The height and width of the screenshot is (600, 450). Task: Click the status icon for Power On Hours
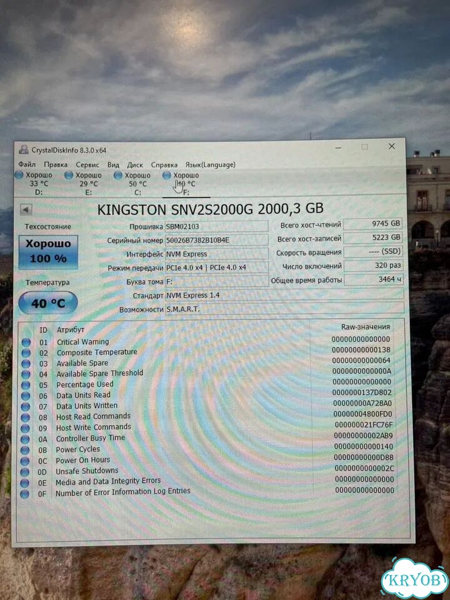(x=25, y=461)
